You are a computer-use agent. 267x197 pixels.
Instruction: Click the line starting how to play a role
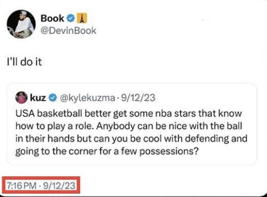[x=129, y=126]
